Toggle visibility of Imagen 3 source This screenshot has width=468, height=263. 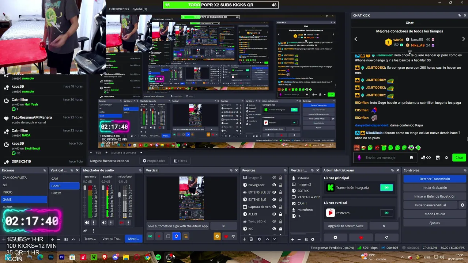click(274, 178)
